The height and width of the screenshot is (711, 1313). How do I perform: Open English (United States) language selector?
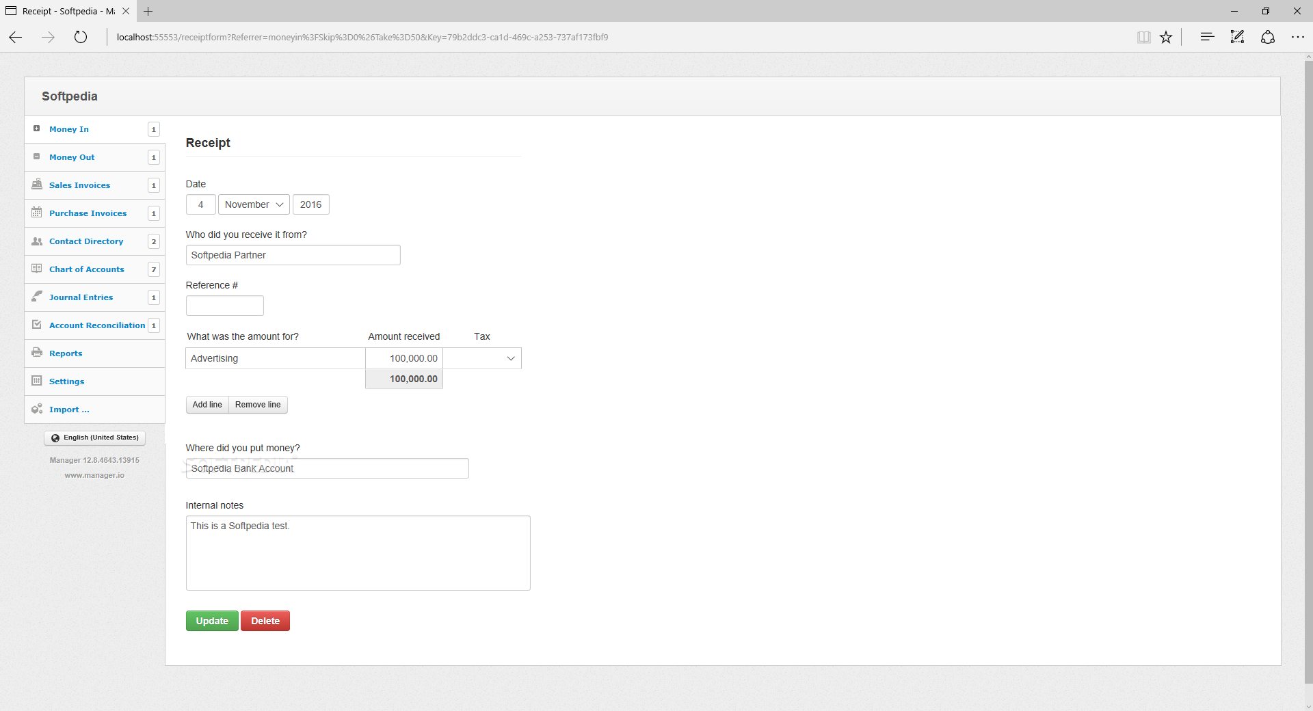click(x=94, y=438)
